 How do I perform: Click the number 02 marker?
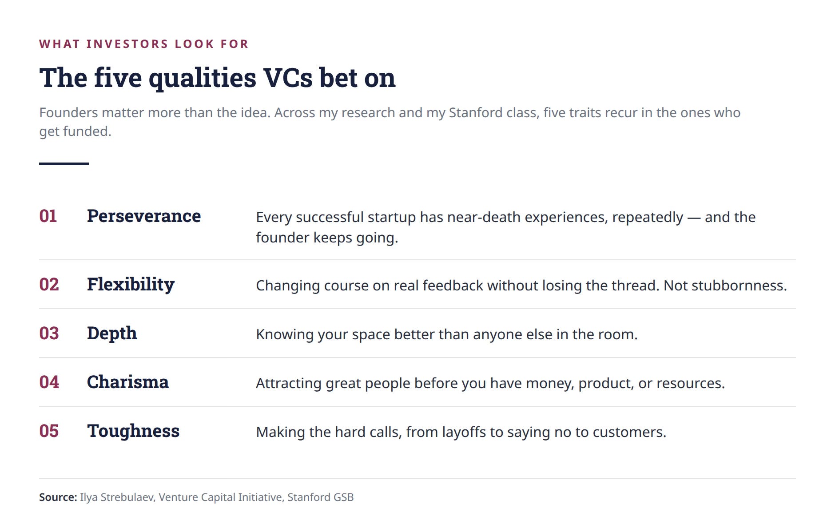coord(49,285)
